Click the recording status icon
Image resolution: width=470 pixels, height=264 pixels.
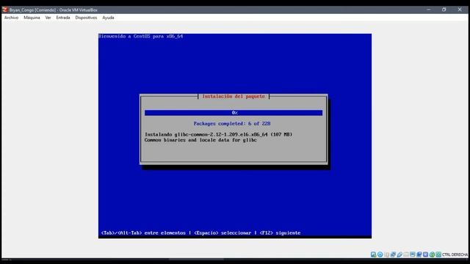point(419,254)
